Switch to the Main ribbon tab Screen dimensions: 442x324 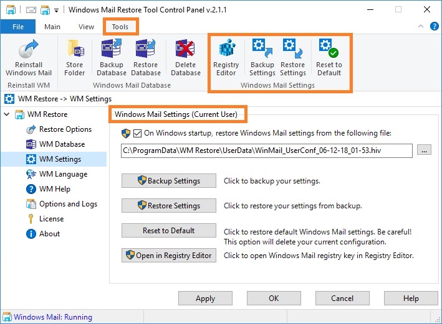pos(52,27)
